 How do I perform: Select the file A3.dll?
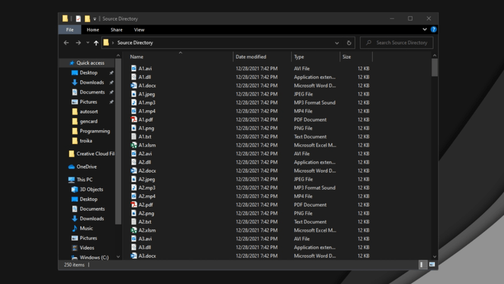[145, 247]
